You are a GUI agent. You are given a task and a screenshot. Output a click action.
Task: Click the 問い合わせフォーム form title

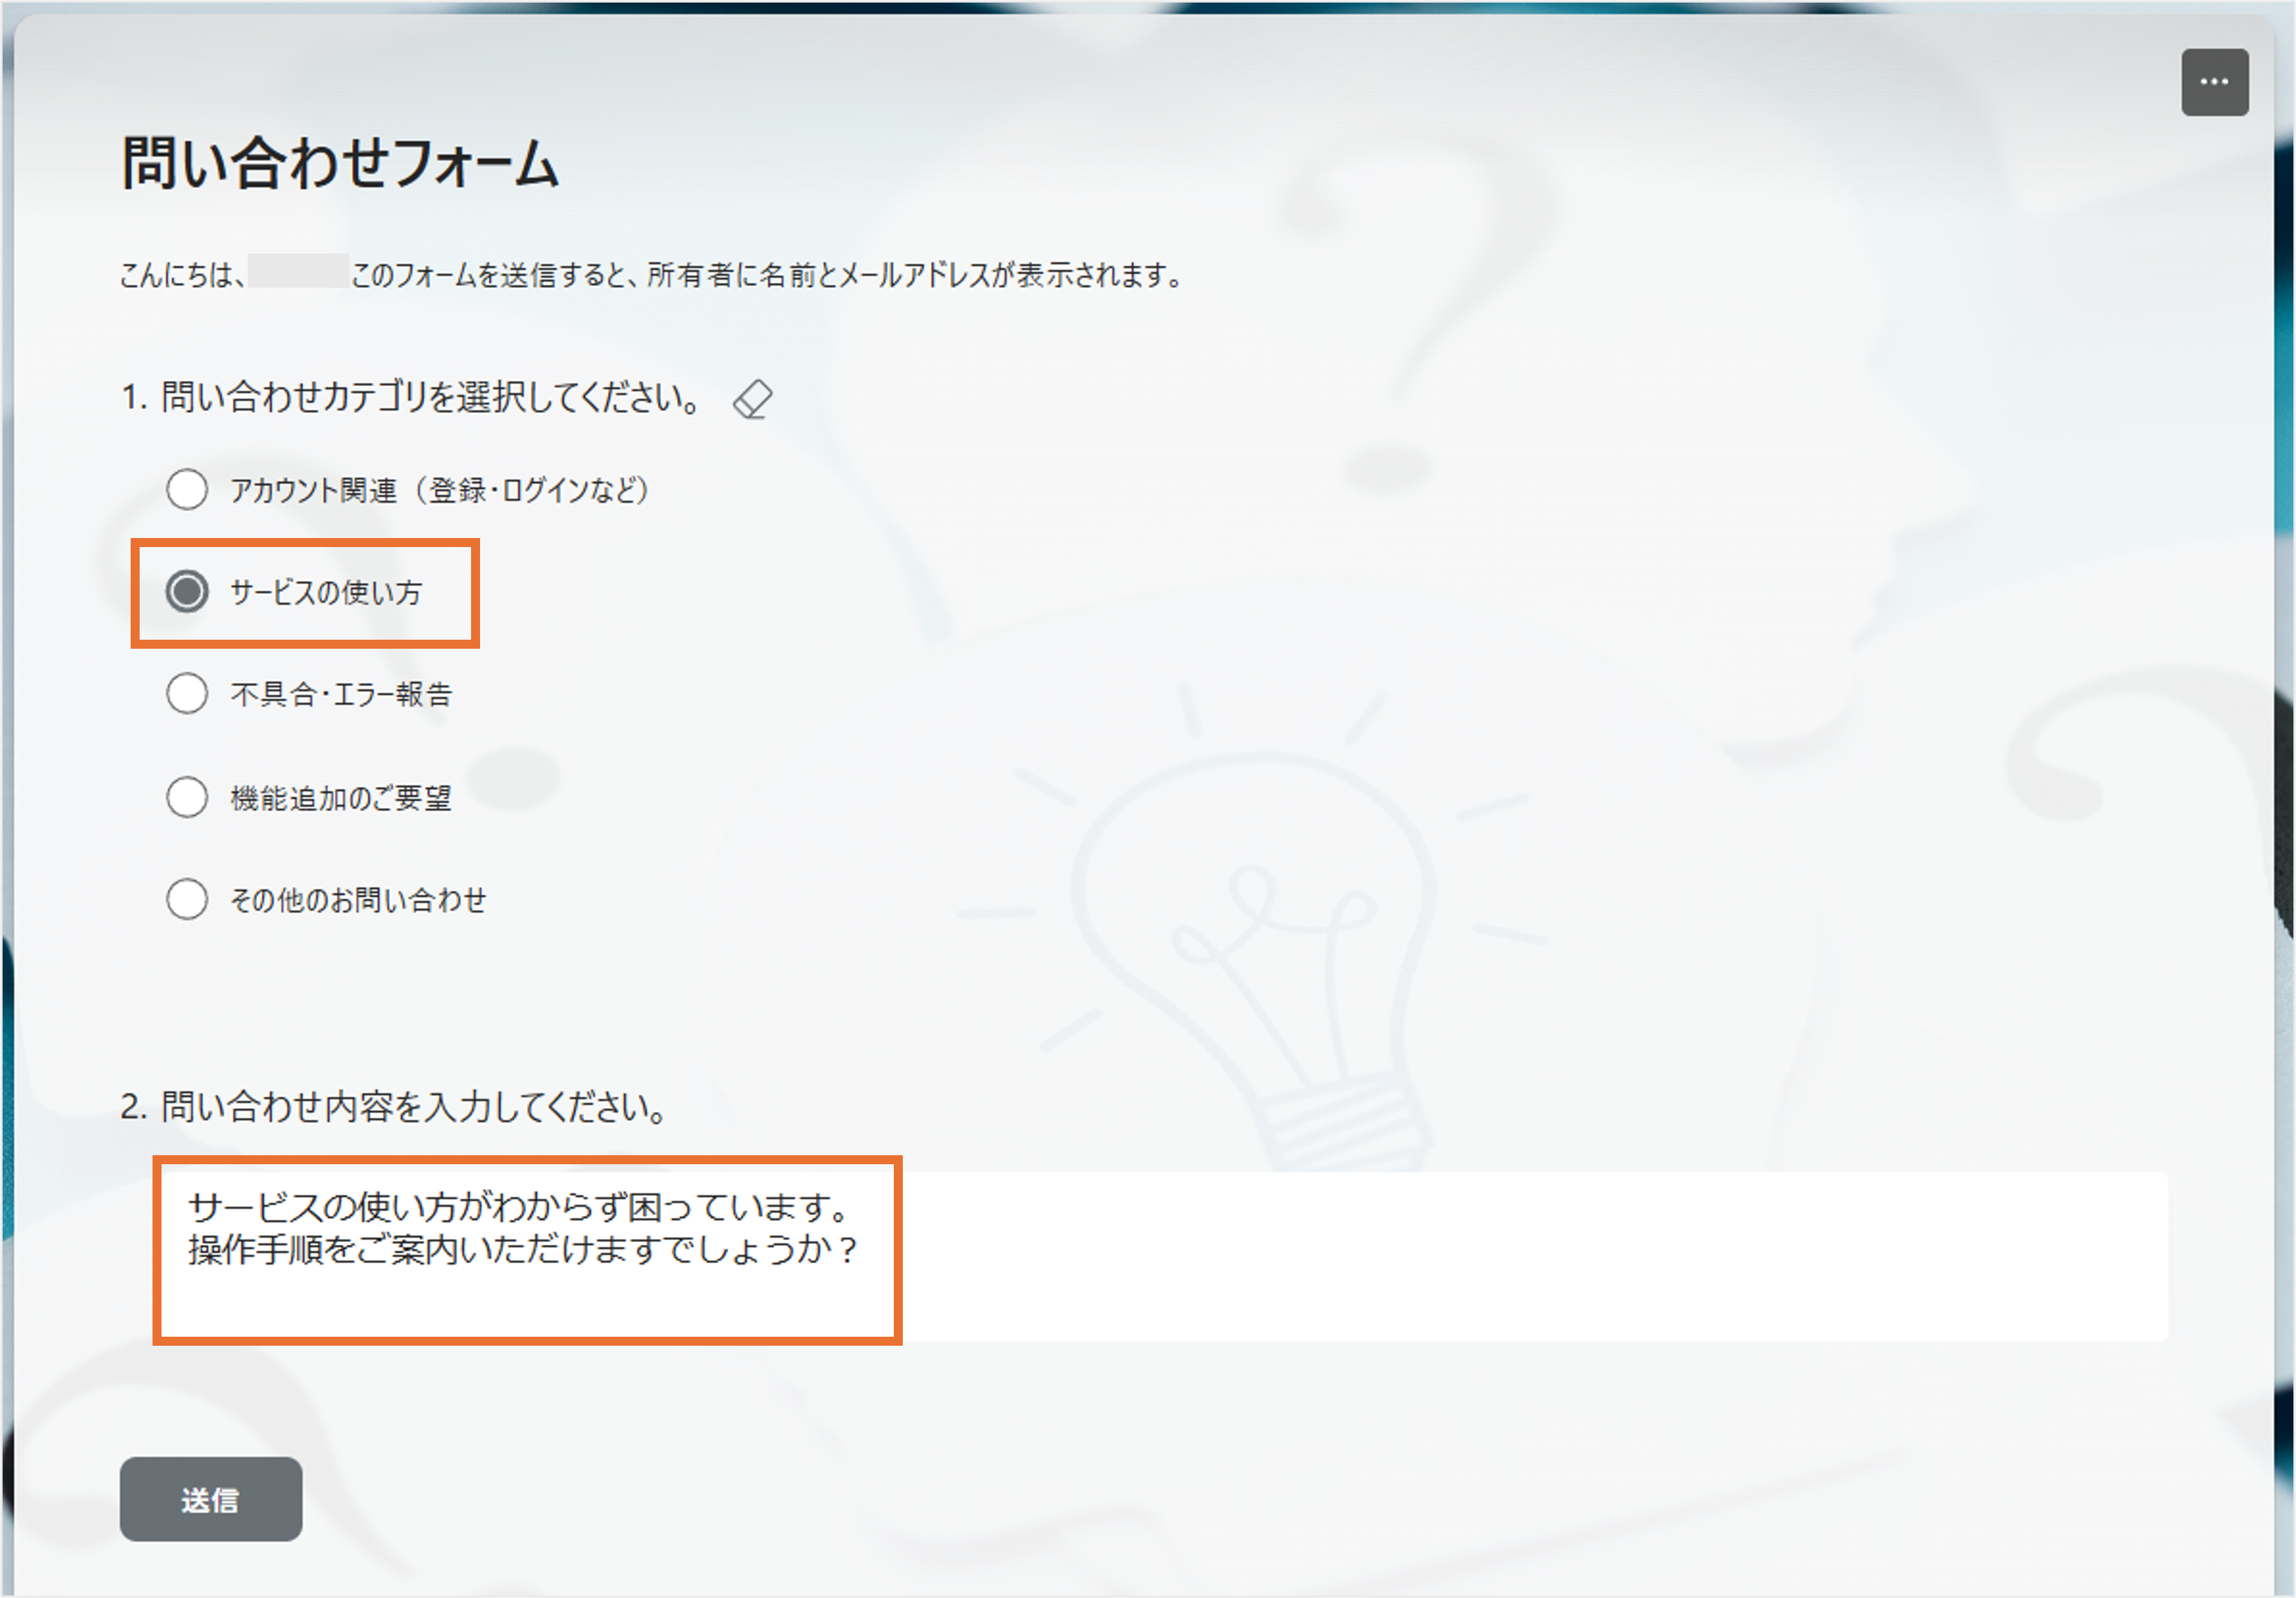(x=340, y=164)
